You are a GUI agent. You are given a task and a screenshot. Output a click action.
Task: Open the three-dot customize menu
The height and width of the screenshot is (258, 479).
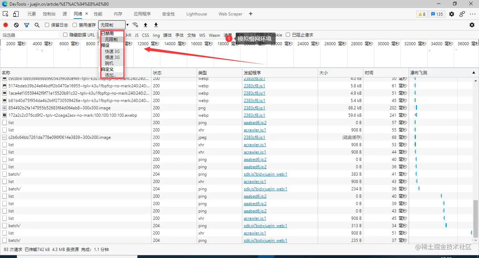click(473, 14)
